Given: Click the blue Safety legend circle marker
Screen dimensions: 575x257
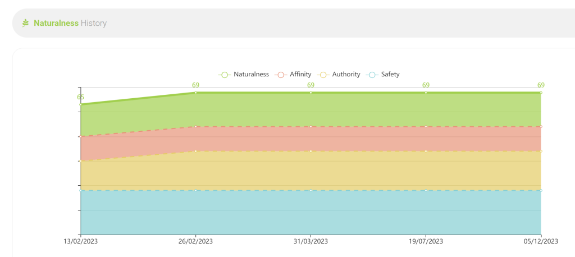Looking at the screenshot, I should point(372,75).
